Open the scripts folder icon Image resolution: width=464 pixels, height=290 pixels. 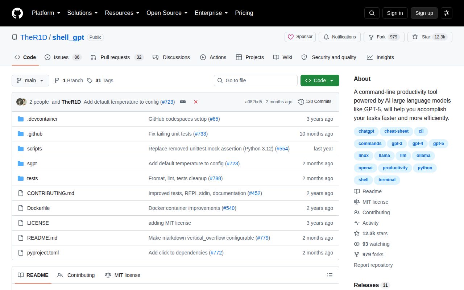(x=21, y=149)
